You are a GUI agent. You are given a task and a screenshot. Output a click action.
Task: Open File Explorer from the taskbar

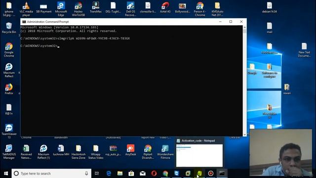(x=120, y=174)
